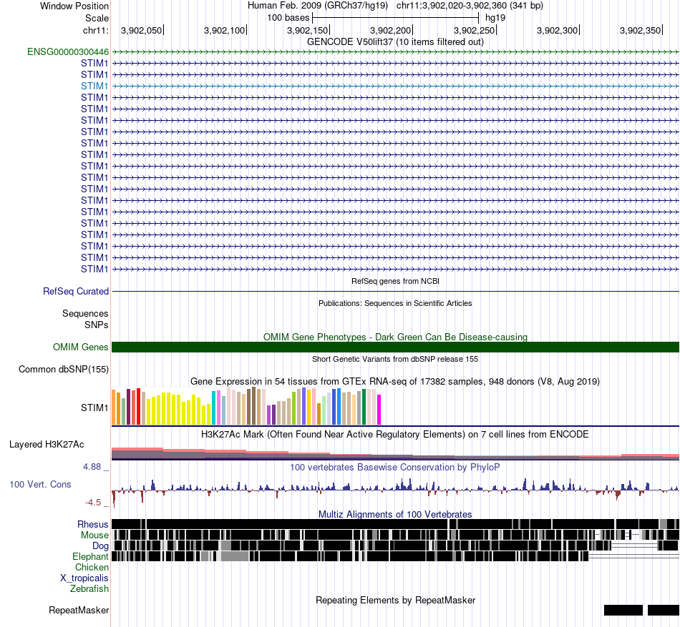Click the RepeatMasker track label

(79, 610)
